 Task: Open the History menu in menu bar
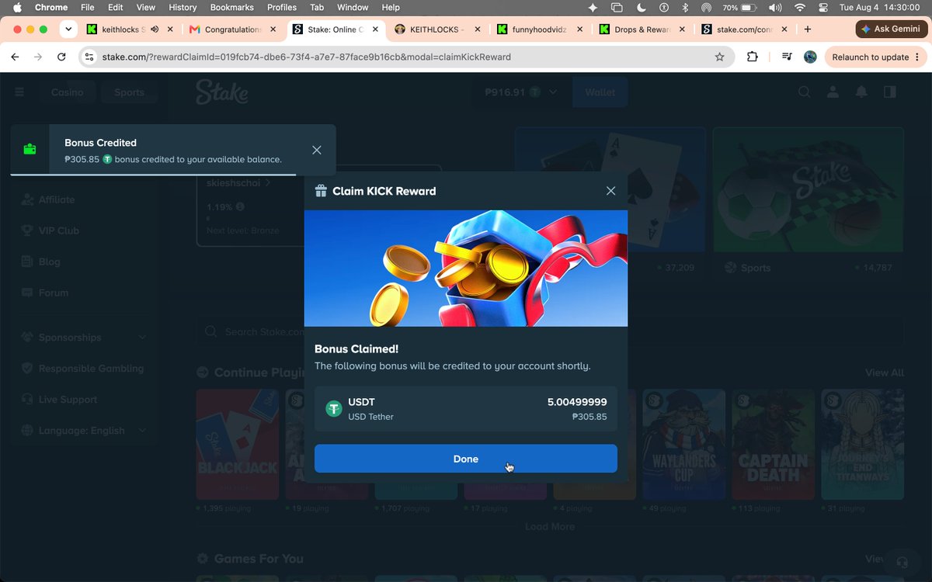pyautogui.click(x=183, y=8)
